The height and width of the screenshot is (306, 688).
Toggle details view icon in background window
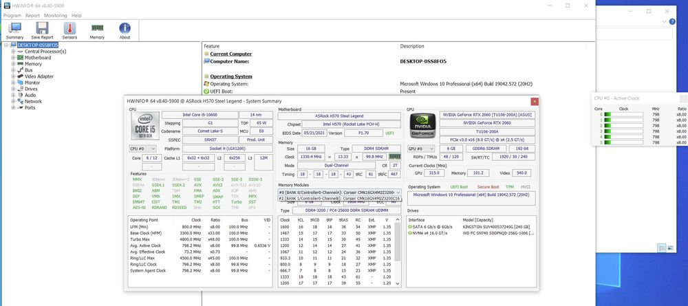click(x=662, y=248)
